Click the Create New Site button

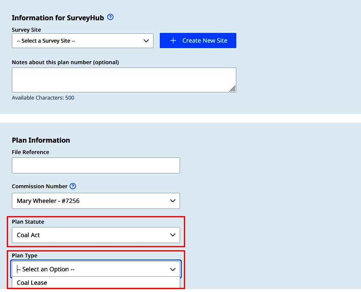click(x=198, y=41)
